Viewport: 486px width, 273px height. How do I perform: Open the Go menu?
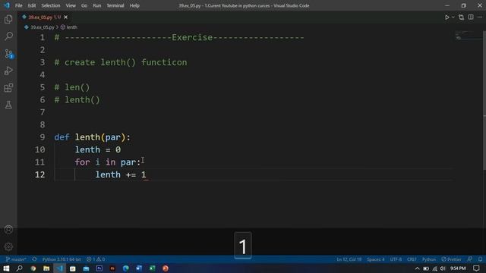pyautogui.click(x=84, y=5)
